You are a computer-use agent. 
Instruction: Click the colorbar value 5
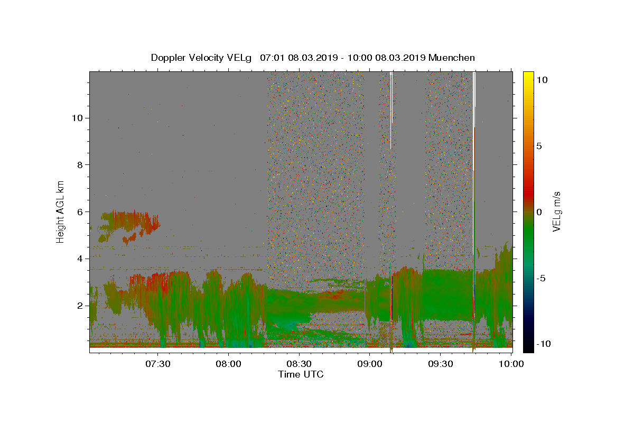[539, 146]
